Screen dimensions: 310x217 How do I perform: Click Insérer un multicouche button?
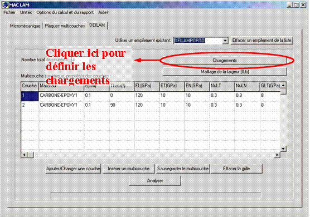[128, 169]
